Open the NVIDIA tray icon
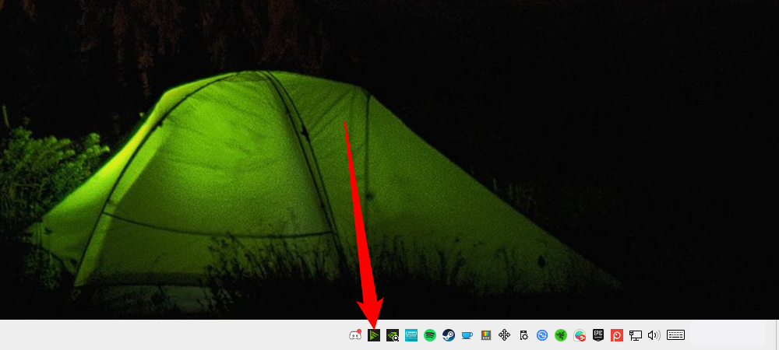Screen dimensions: 779x350 pos(393,336)
